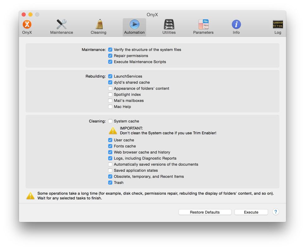
Task: Select the Parameters eraser icon
Action: pos(203,25)
